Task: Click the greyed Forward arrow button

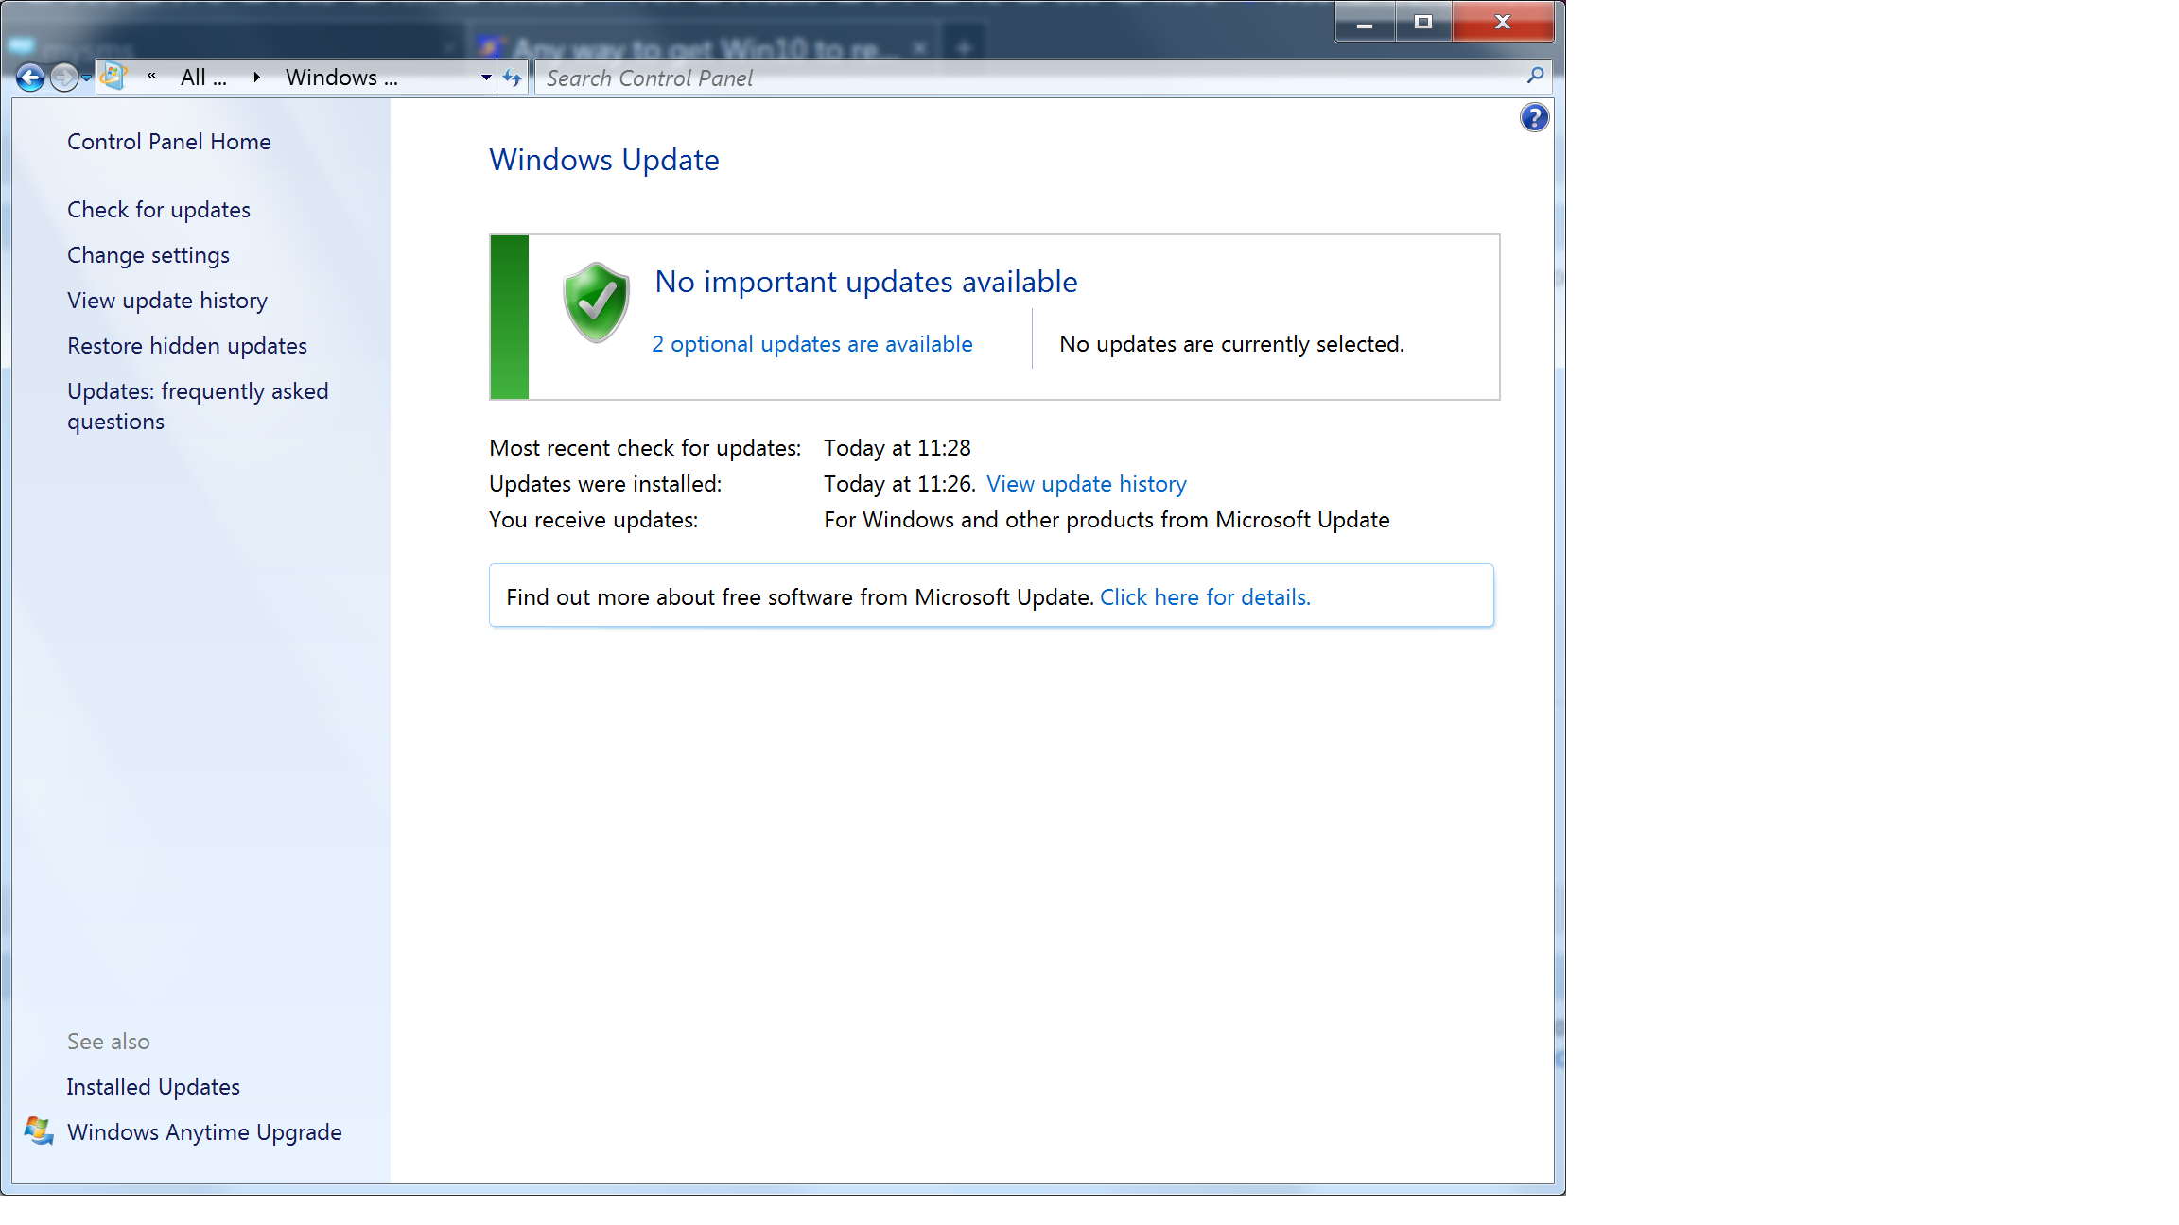Action: click(x=63, y=78)
